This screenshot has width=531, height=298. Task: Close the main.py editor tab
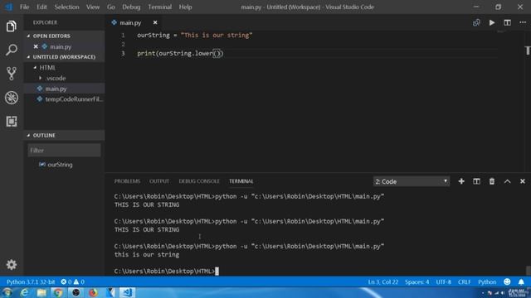click(x=155, y=22)
